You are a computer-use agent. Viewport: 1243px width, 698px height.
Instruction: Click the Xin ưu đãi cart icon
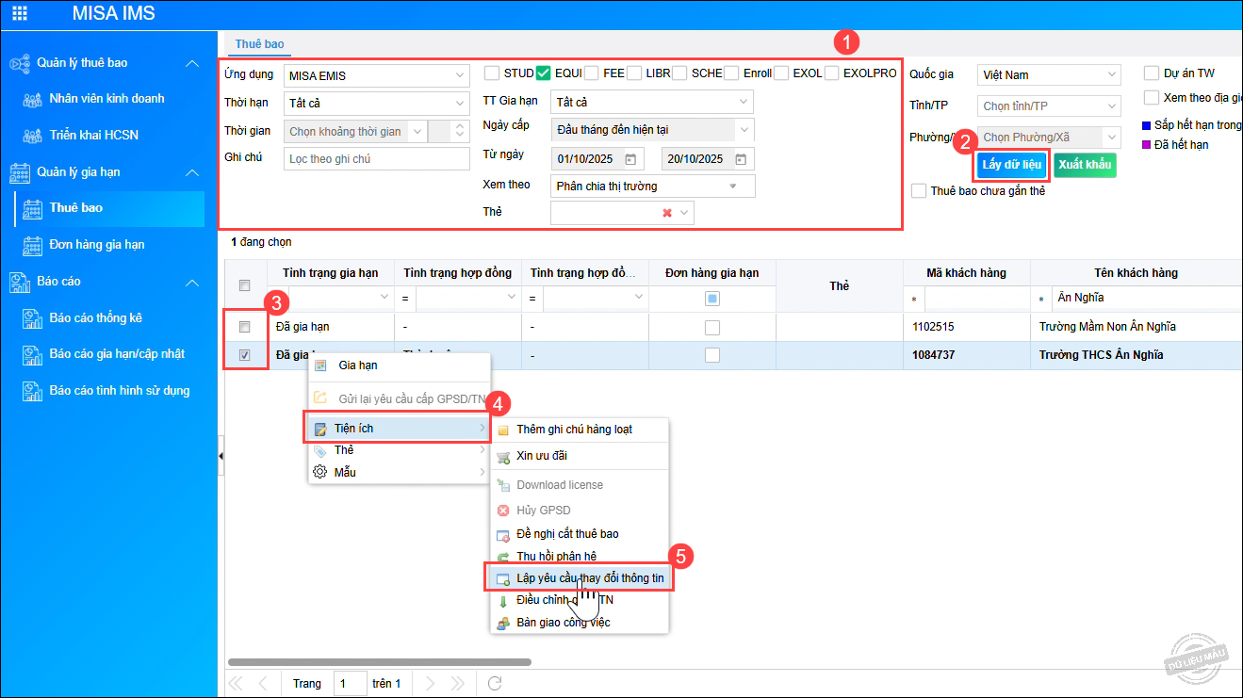coord(503,456)
